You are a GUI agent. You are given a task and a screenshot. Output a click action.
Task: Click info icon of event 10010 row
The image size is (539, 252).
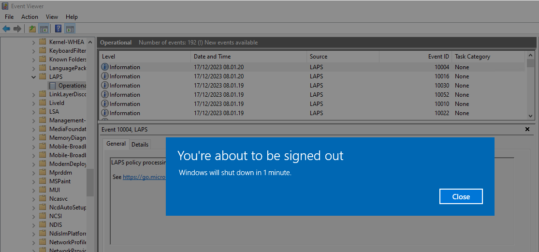[105, 104]
